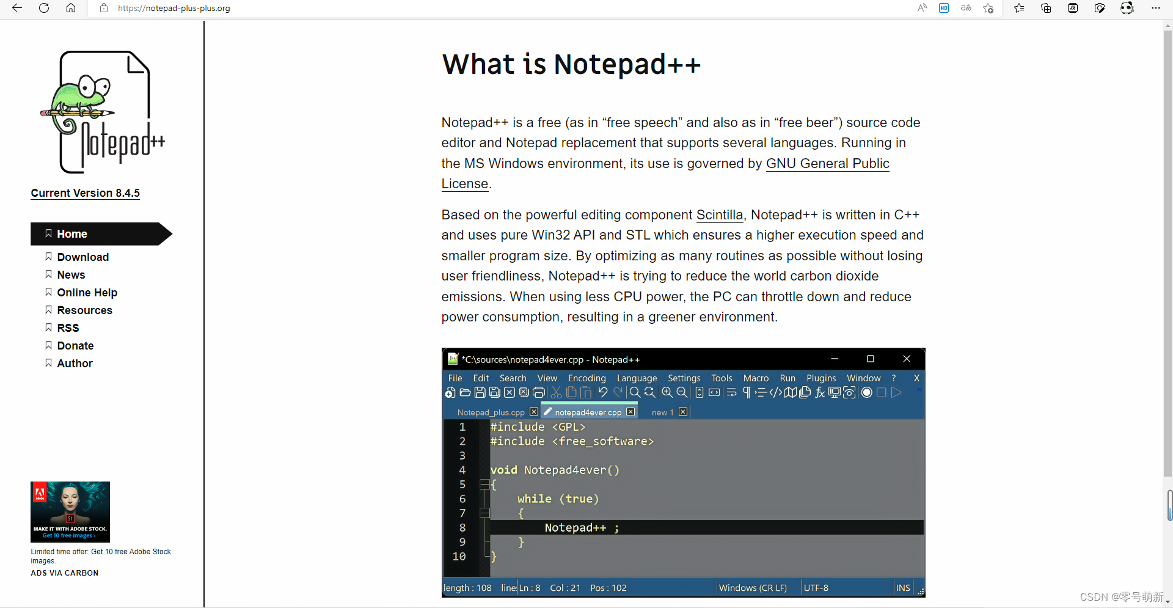Click the UTF-8 status bar entry
The width and height of the screenshot is (1173, 608).
[816, 588]
